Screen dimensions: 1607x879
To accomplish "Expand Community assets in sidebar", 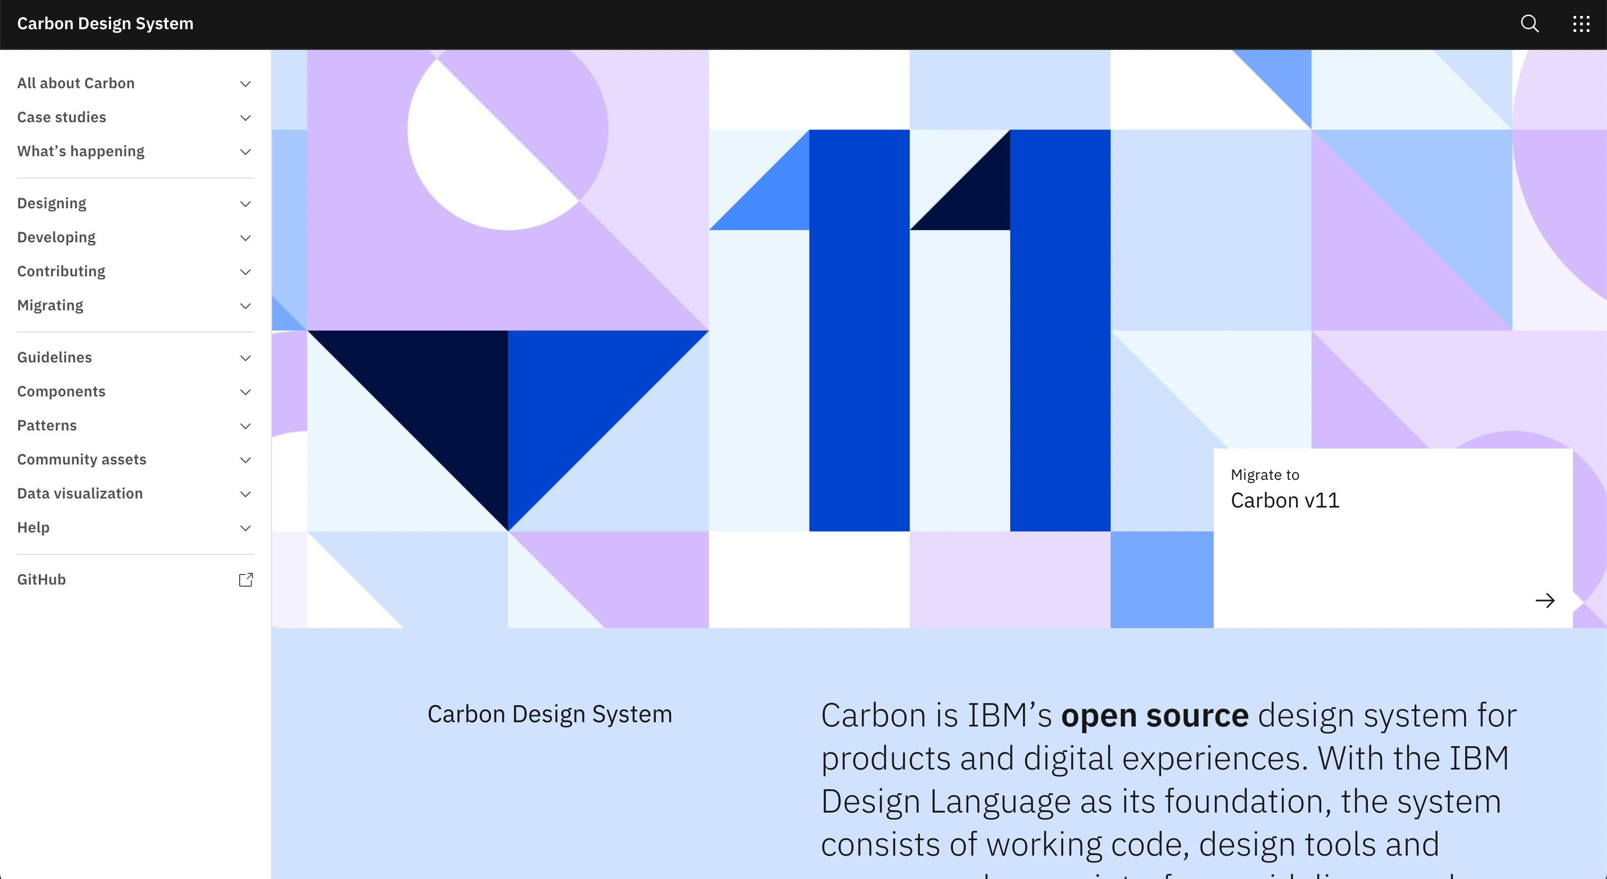I will pos(82,460).
